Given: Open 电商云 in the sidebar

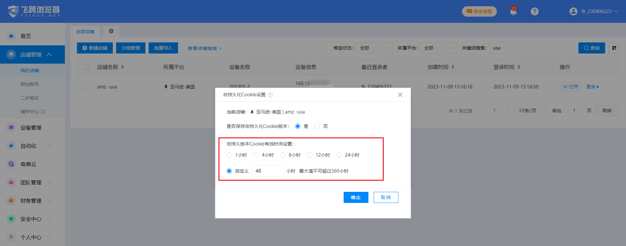Looking at the screenshot, I should point(28,164).
